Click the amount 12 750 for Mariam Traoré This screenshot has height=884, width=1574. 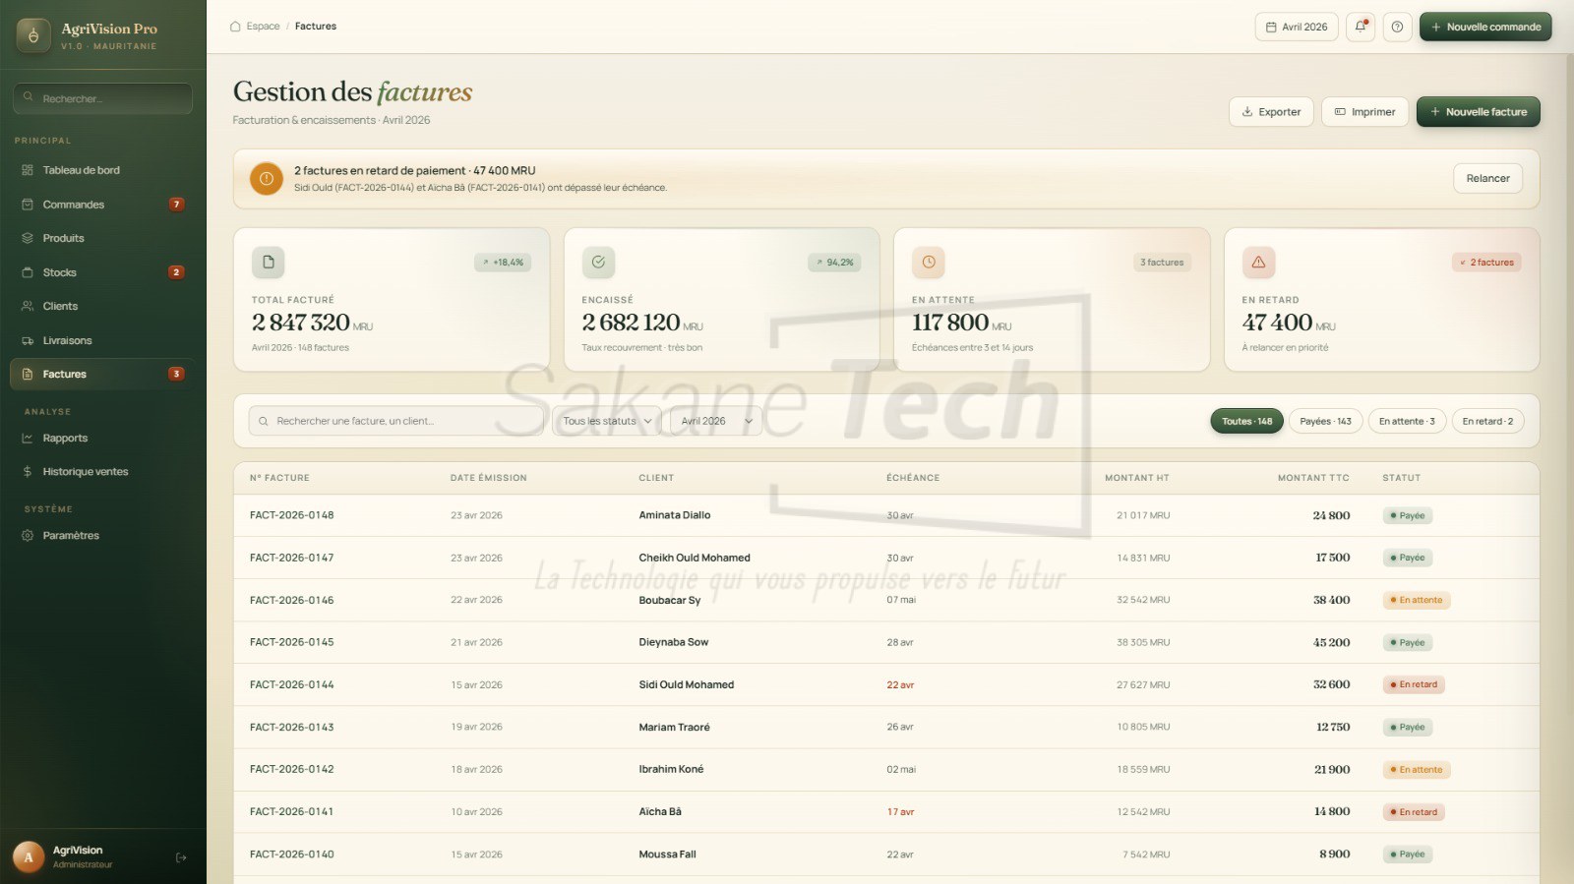coord(1333,728)
